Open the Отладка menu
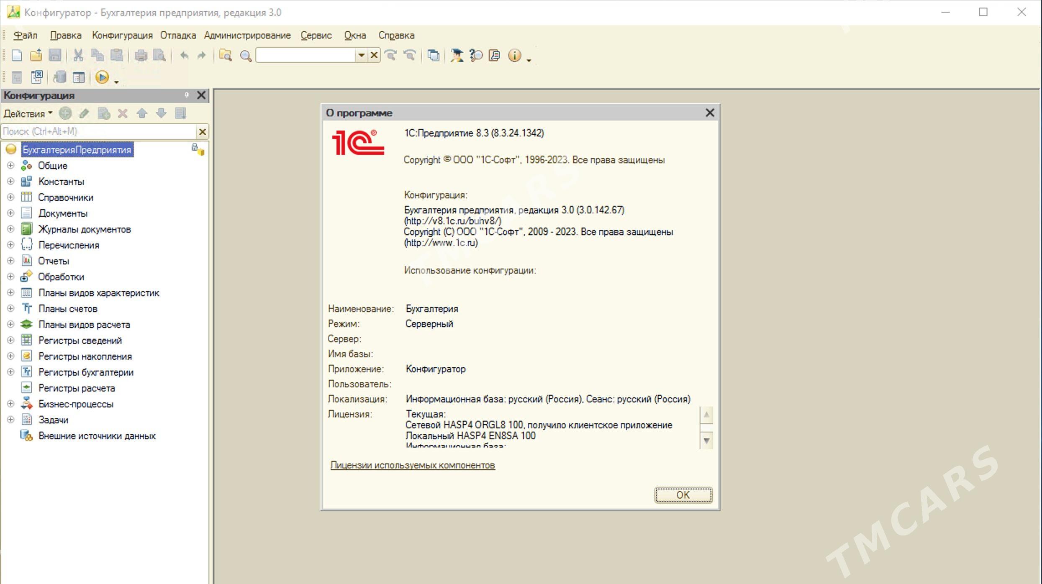Image resolution: width=1042 pixels, height=584 pixels. (x=178, y=36)
